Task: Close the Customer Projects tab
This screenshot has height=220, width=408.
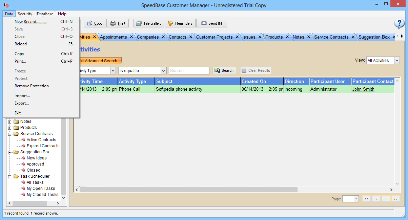Action: [237, 37]
